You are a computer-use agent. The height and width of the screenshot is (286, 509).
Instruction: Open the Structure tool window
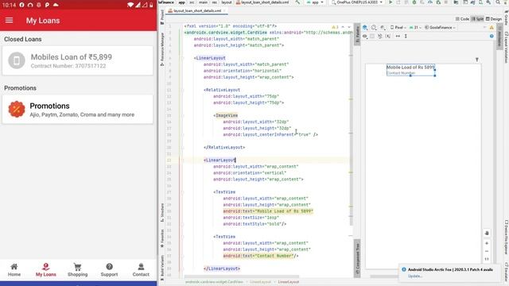162,212
